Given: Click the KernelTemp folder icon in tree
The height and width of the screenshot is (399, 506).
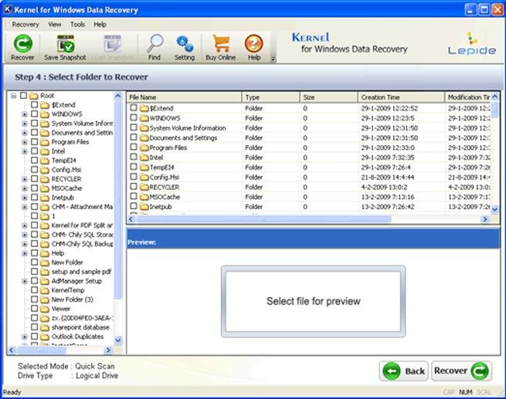Looking at the screenshot, I should [45, 290].
